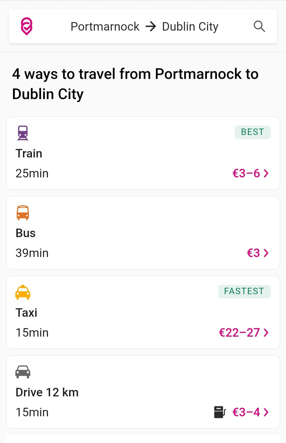Expand drive cost chevron next to €3–4
The height and width of the screenshot is (443, 286).
click(266, 412)
